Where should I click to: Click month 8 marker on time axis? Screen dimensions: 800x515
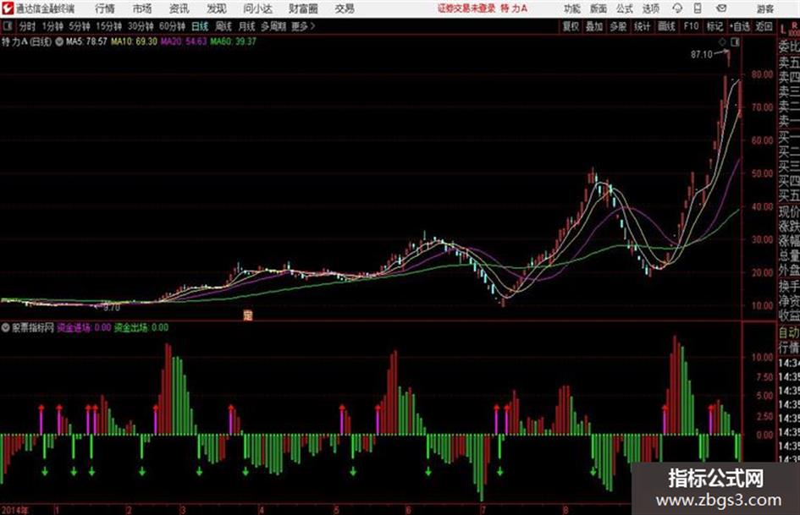(566, 509)
